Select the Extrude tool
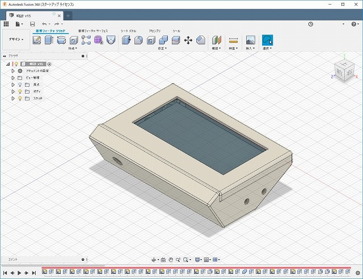The height and width of the screenshot is (279, 363). coord(49,40)
